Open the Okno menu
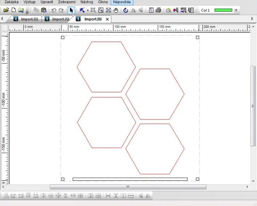This screenshot has height=206, width=257. (103, 2)
